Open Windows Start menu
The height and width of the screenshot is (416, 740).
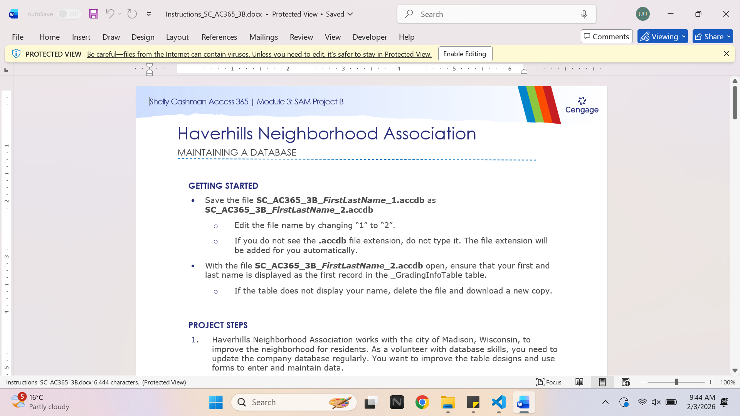click(216, 403)
